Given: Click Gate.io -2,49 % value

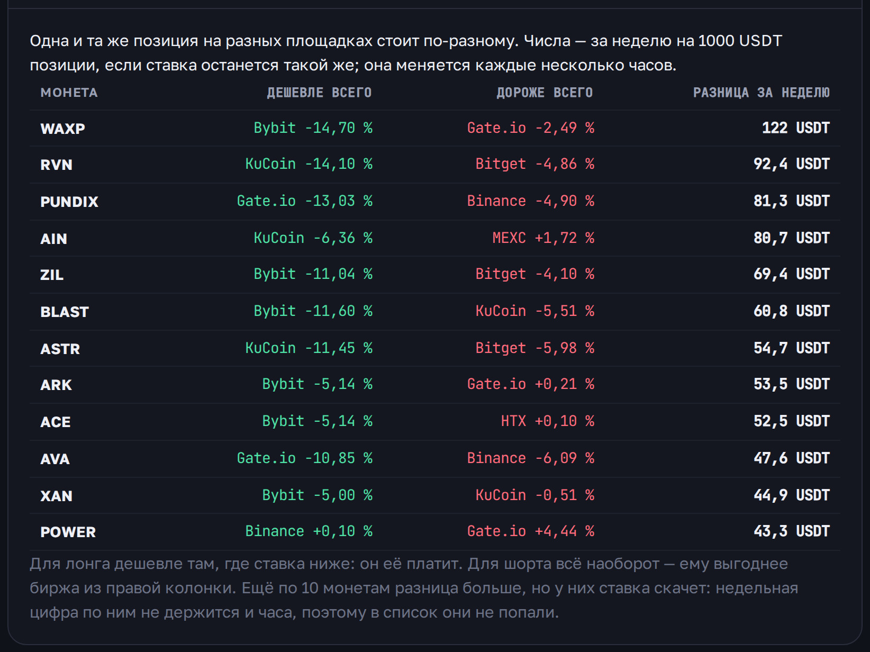Looking at the screenshot, I should (531, 128).
